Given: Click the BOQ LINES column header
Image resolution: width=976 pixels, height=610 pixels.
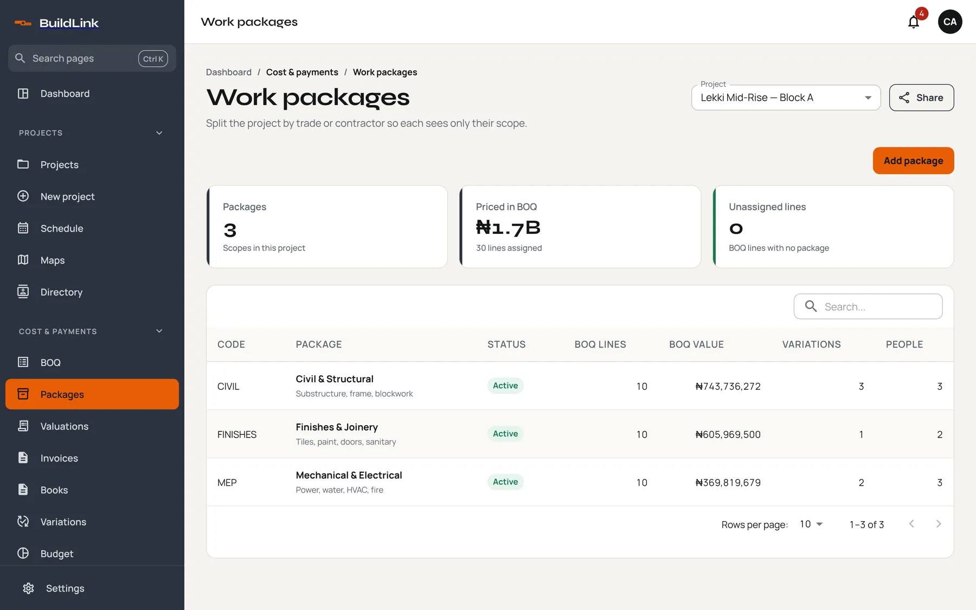Looking at the screenshot, I should pos(600,344).
